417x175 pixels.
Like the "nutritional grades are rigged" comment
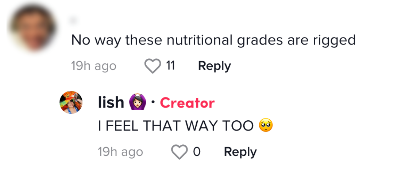pos(152,66)
